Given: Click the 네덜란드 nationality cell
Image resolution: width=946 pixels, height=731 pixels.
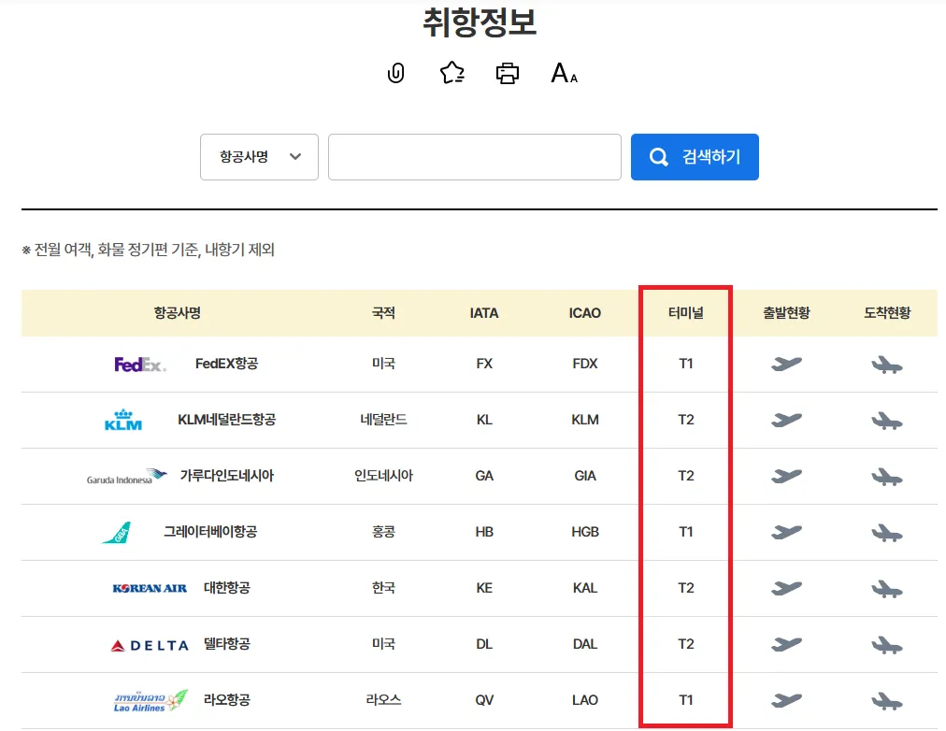Looking at the screenshot, I should 383,420.
